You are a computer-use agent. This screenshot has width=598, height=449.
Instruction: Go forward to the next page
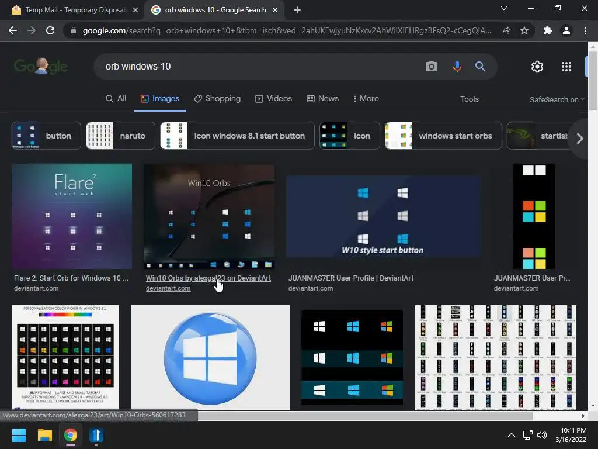[32, 30]
